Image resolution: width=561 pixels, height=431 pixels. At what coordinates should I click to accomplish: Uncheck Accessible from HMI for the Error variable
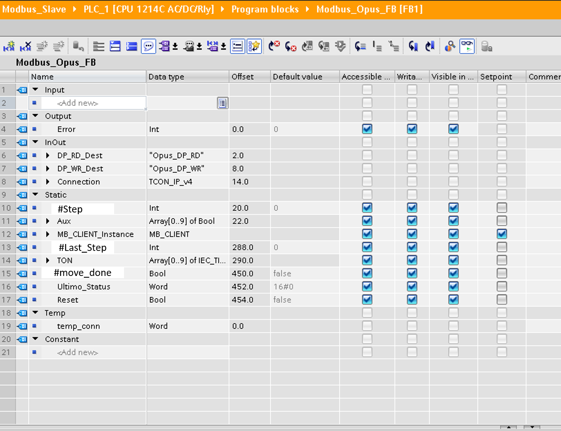click(367, 129)
